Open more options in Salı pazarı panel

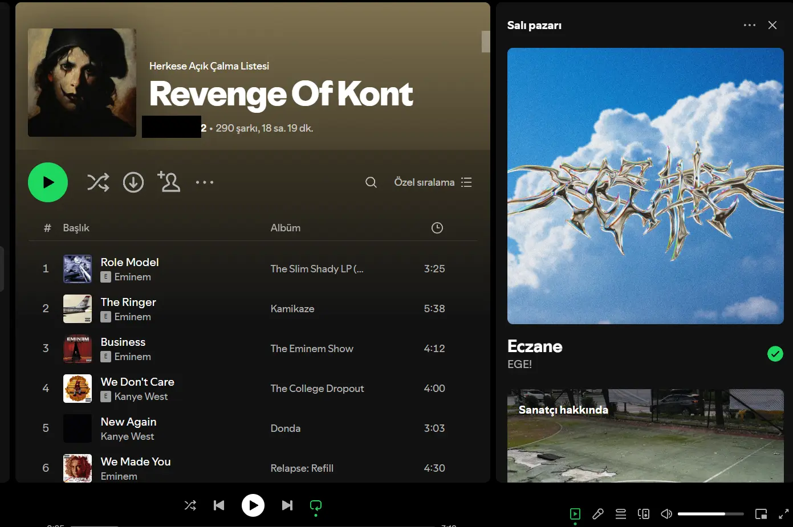(750, 25)
